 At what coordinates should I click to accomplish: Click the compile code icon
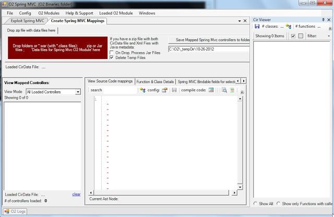click(211, 90)
